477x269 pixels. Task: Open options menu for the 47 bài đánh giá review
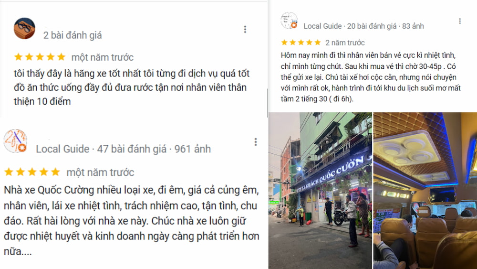click(256, 141)
